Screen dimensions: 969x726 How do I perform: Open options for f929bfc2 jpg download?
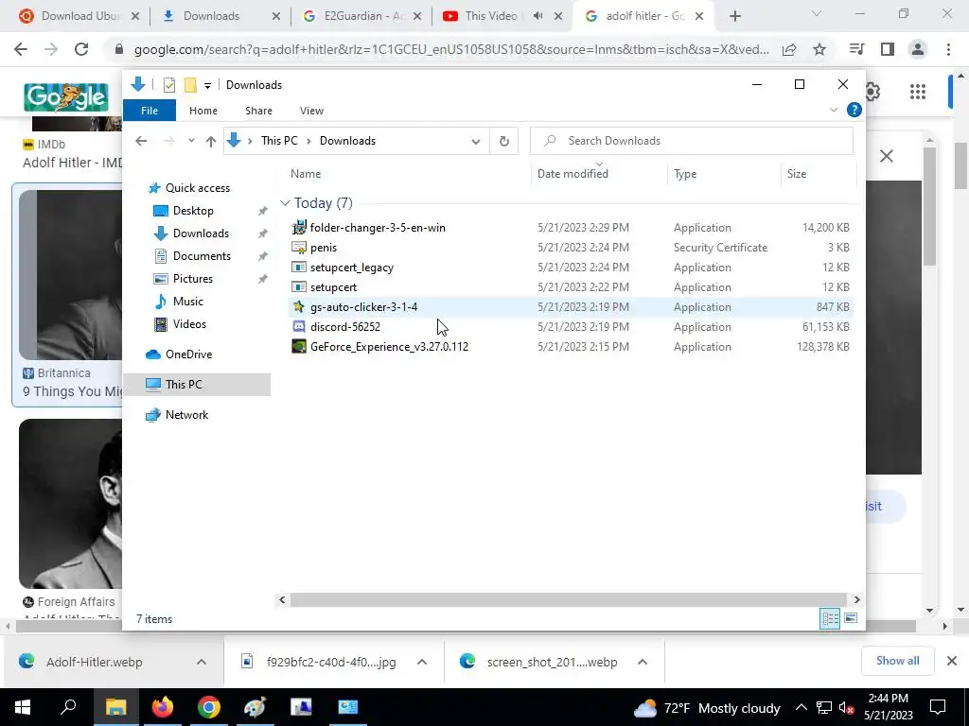point(422,662)
